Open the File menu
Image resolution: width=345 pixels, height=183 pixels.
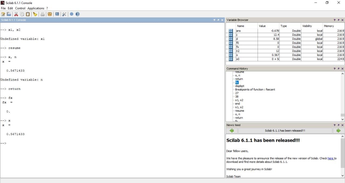3,8
